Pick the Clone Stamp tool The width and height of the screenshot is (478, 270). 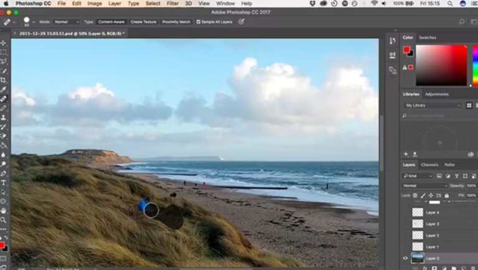click(x=4, y=117)
